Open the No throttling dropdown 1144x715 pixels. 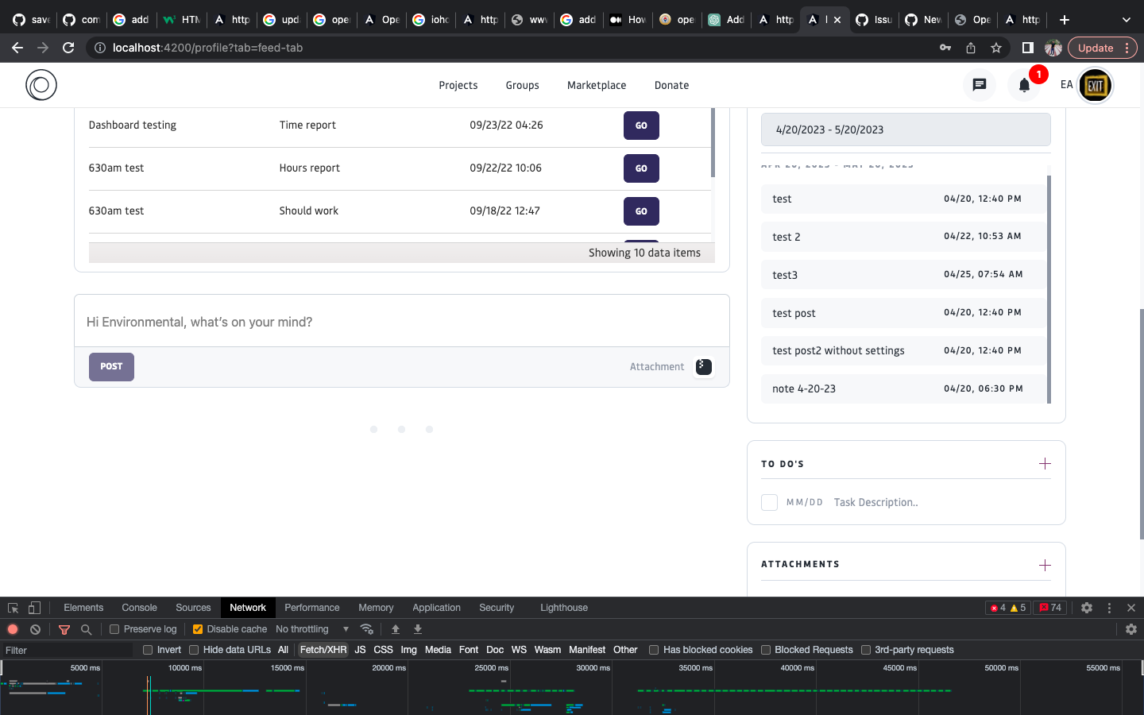[x=311, y=629]
